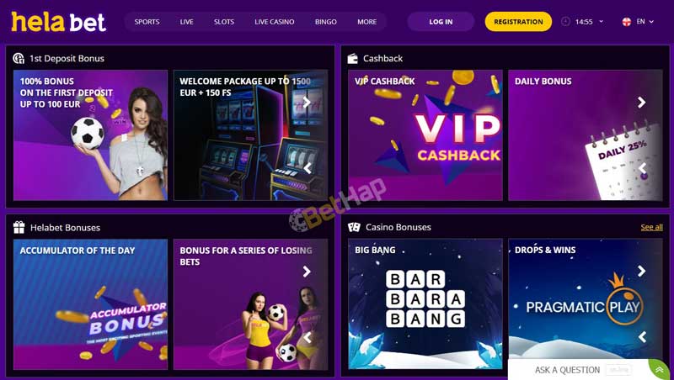Click the Casino Bonuses cards icon
The image size is (674, 380).
354,227
